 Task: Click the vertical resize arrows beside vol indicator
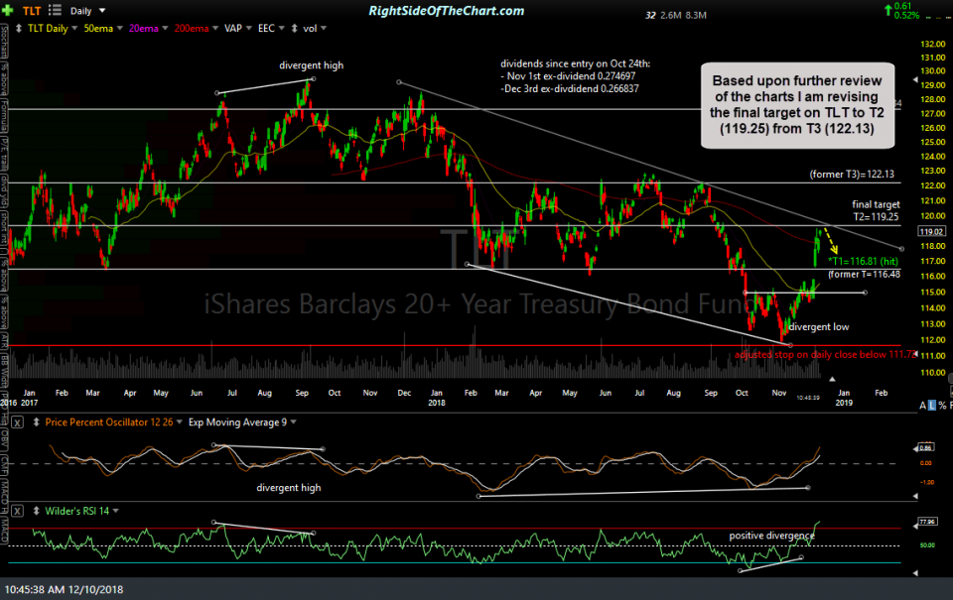pos(295,28)
